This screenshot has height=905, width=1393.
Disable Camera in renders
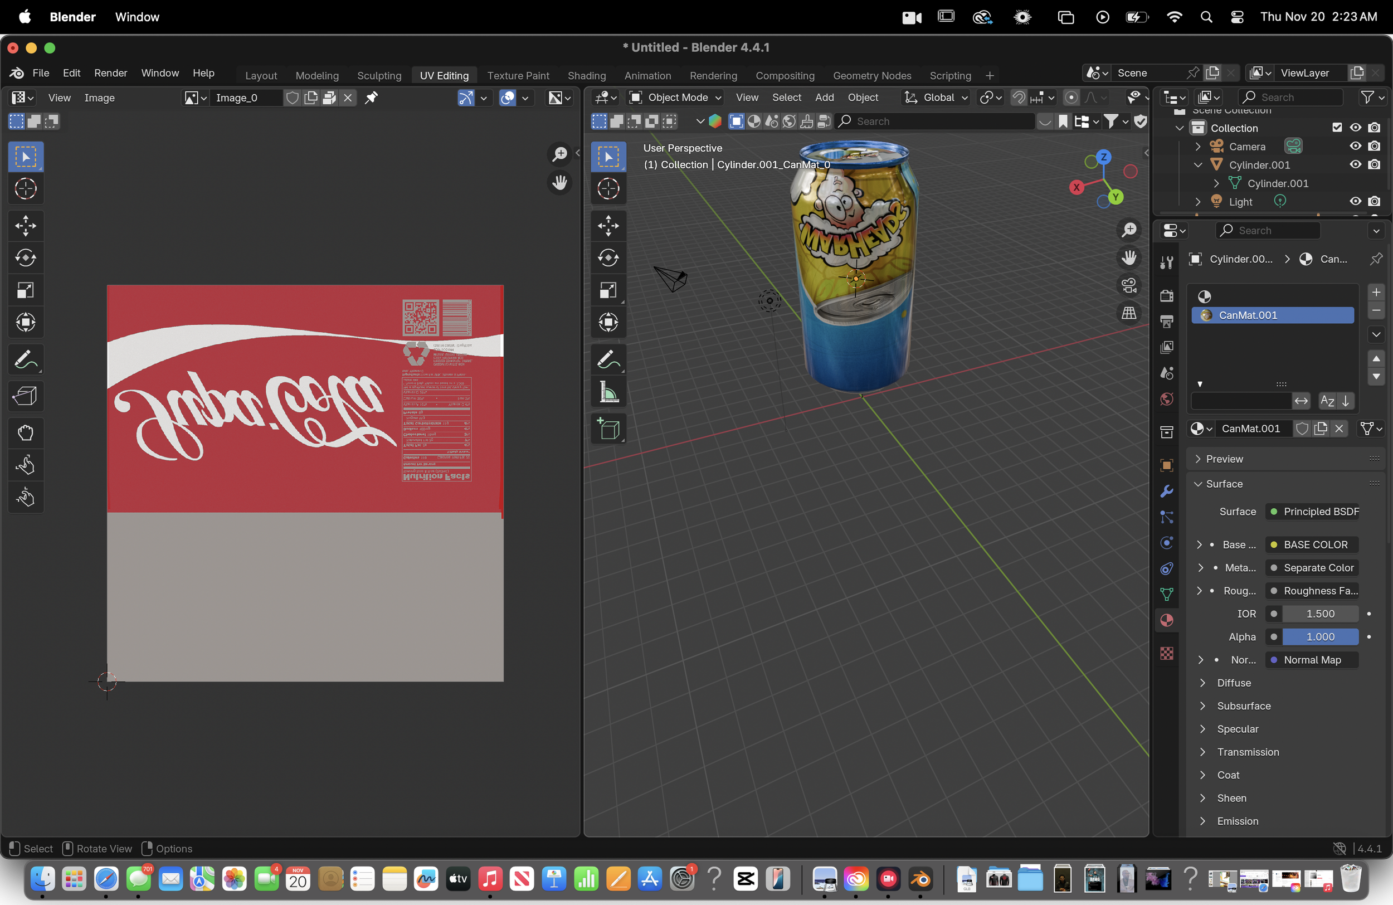1374,146
